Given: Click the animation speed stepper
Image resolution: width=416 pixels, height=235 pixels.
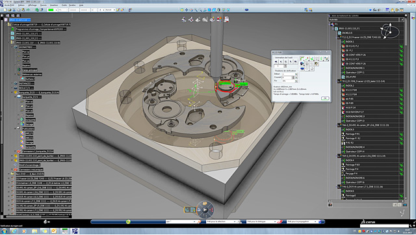Looking at the screenshot, I should coord(285,66).
